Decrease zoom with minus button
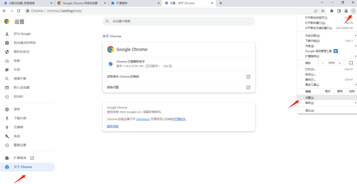Screen dimensions: 357x184 tap(323, 63)
